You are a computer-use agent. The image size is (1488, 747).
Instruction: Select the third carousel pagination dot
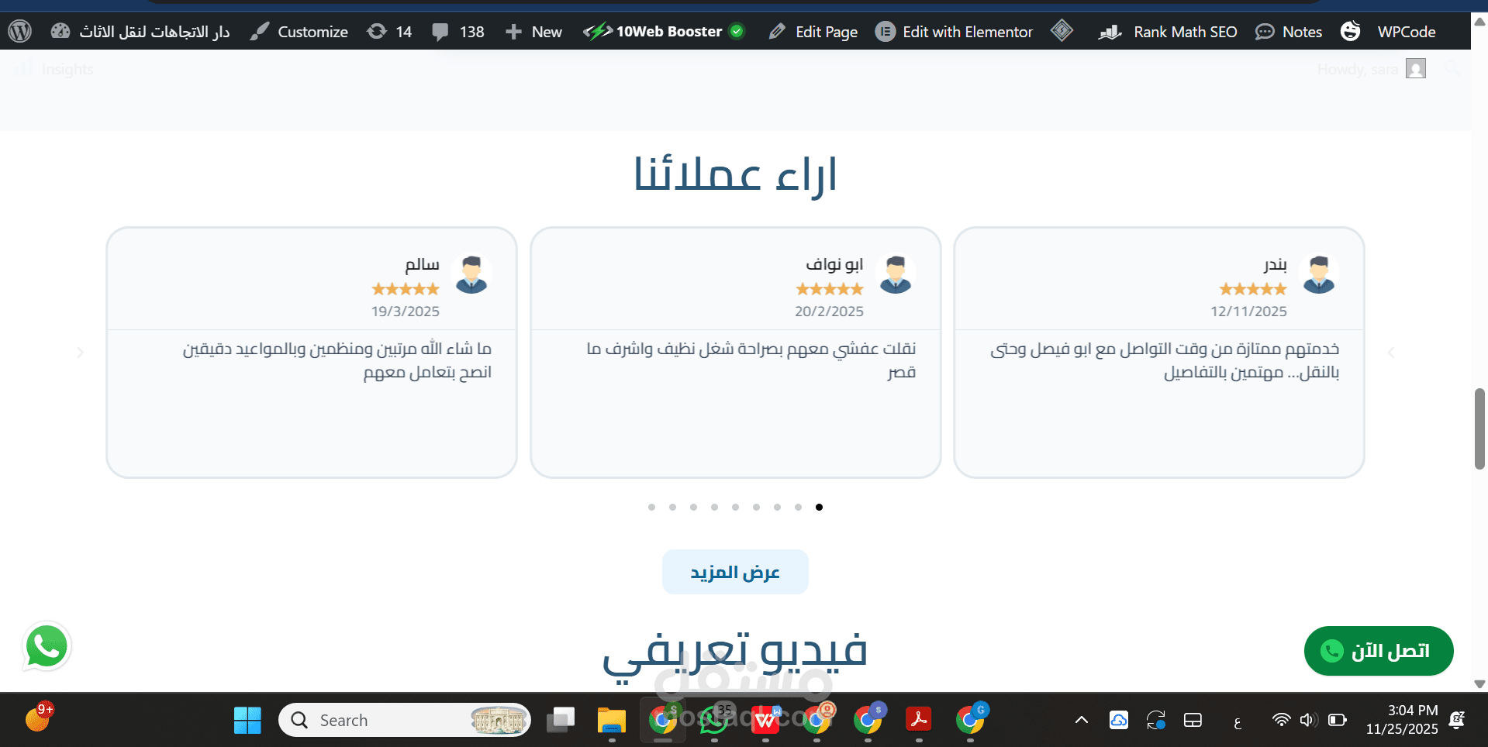tap(693, 508)
